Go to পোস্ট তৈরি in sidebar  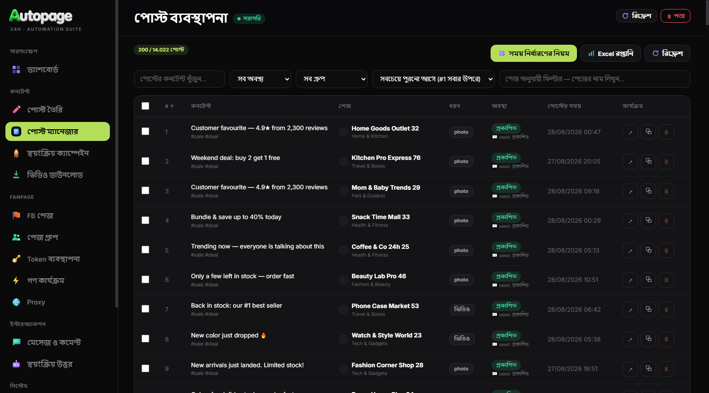pyautogui.click(x=57, y=110)
